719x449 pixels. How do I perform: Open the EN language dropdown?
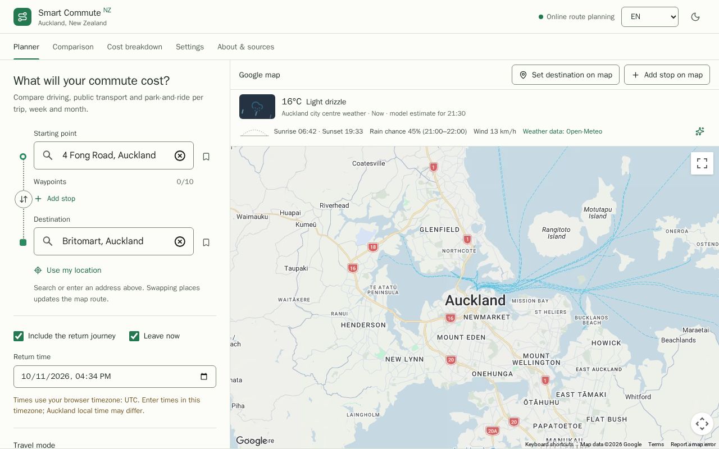click(x=650, y=17)
